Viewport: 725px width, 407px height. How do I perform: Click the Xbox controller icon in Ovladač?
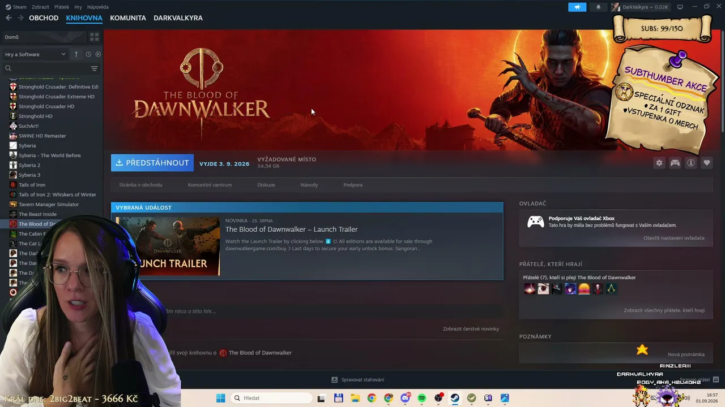[x=535, y=222]
